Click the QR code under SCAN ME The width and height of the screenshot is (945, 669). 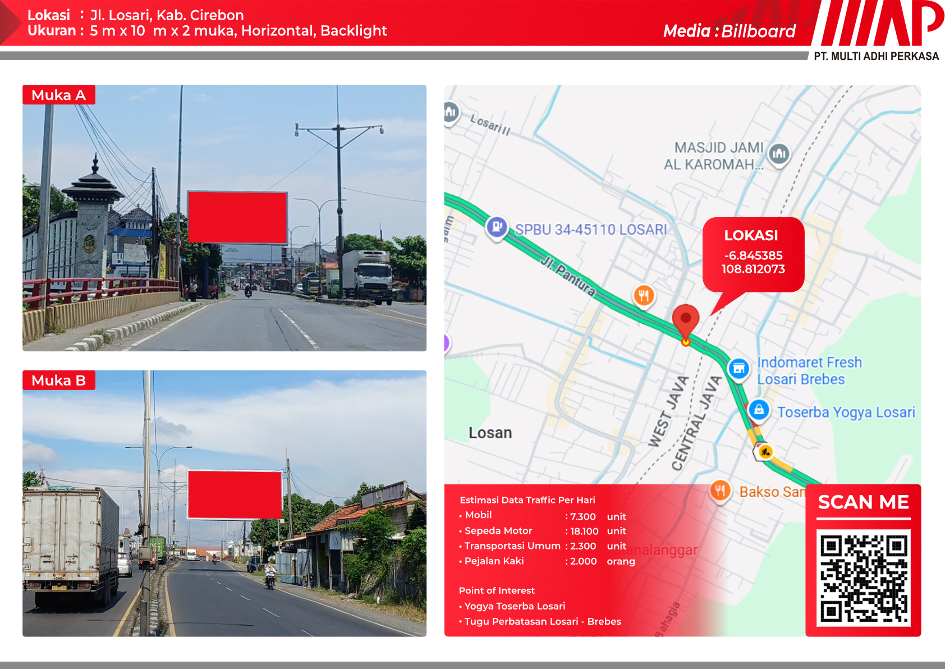[x=864, y=579]
